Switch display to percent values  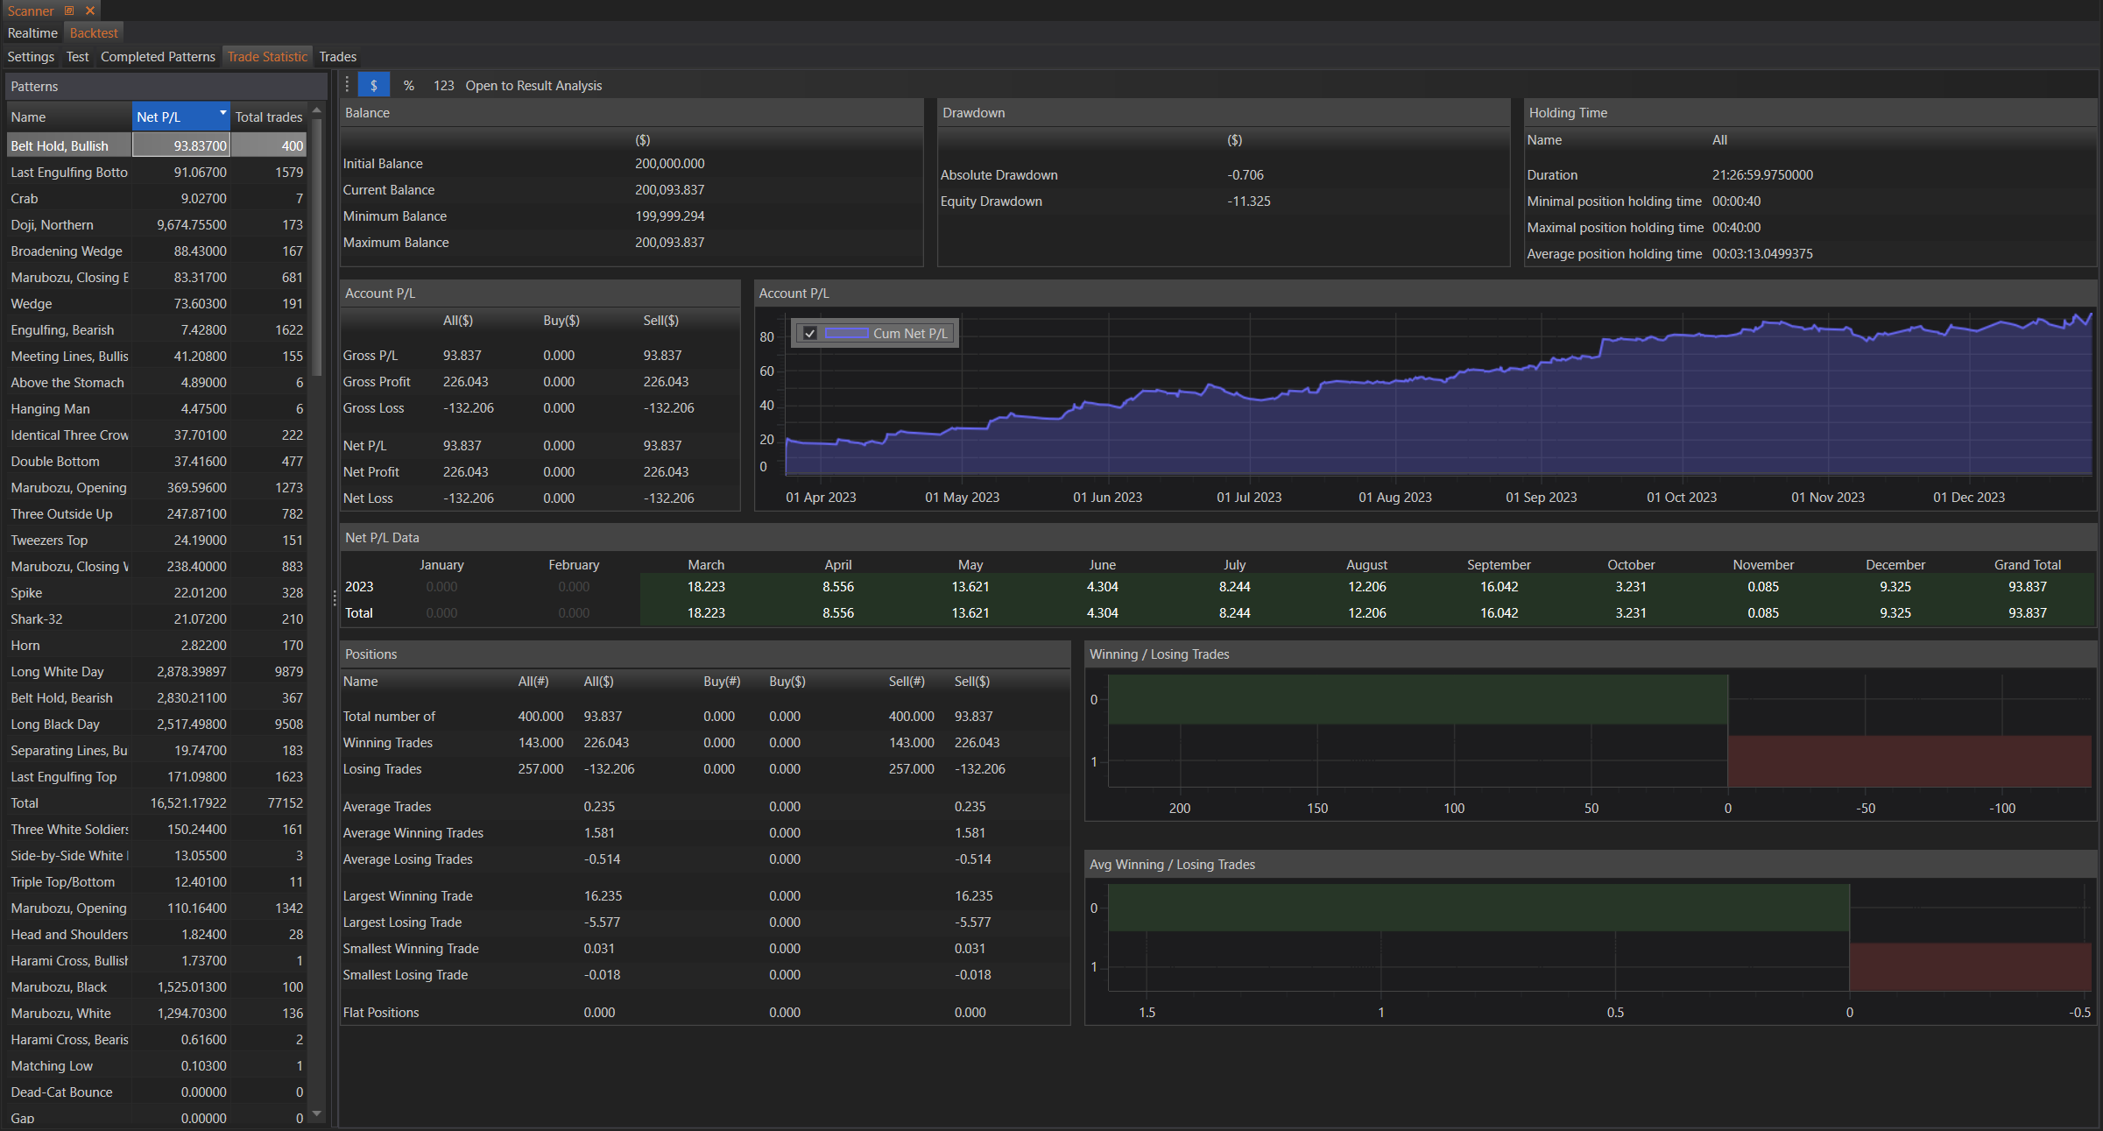[408, 85]
